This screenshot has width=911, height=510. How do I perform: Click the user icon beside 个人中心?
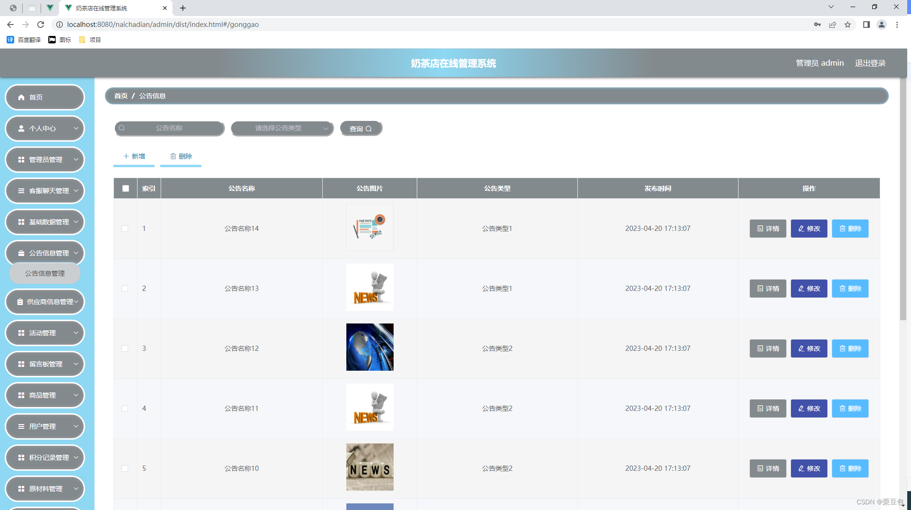[21, 128]
